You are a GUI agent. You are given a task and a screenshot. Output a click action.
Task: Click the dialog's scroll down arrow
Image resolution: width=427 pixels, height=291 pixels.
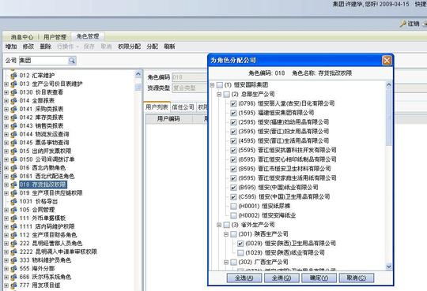[x=388, y=267]
